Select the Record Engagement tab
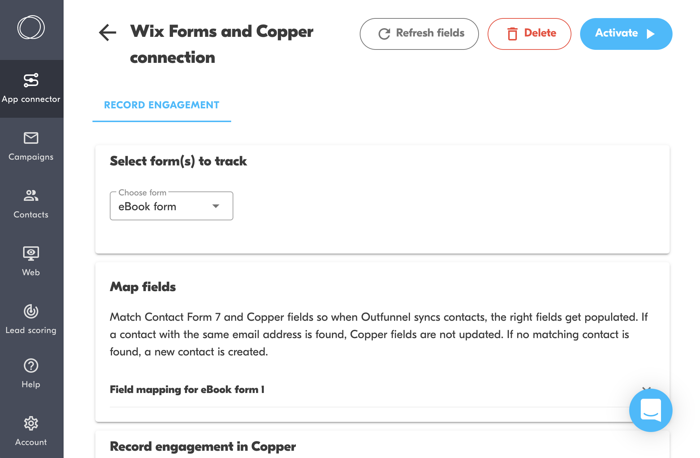Screen dimensions: 700x458 (x=161, y=105)
